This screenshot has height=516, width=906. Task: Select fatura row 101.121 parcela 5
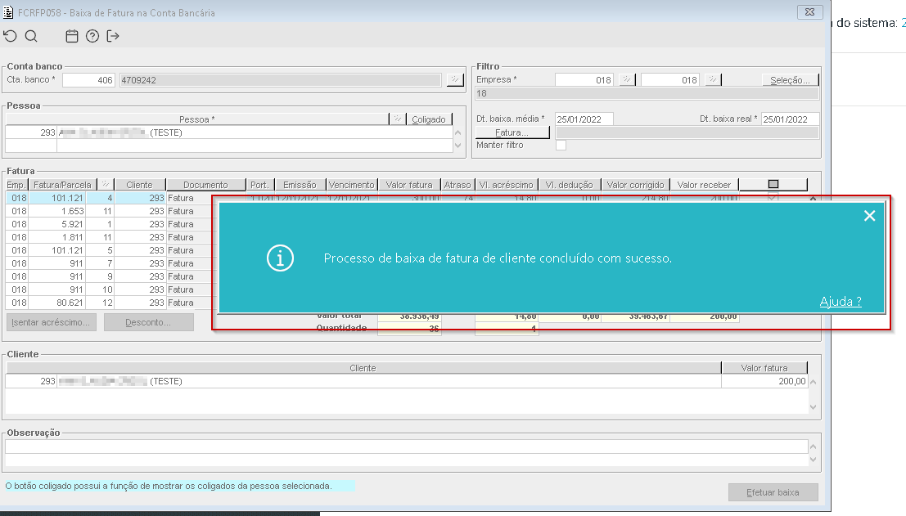(109, 250)
